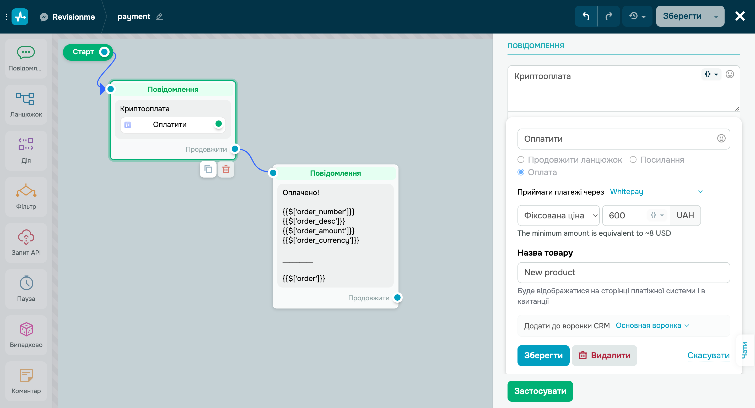Expand the Фіксована ціна price type dropdown
Screen dimensions: 755x408
[558, 216]
